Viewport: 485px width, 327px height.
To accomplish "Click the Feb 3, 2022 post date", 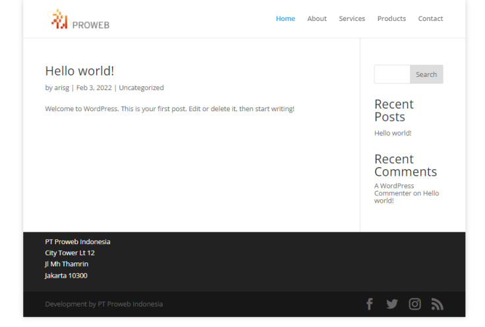I will [x=94, y=88].
